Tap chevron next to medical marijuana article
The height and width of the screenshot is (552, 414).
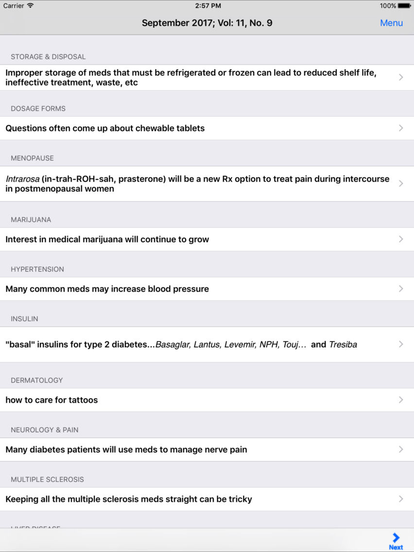(x=401, y=239)
